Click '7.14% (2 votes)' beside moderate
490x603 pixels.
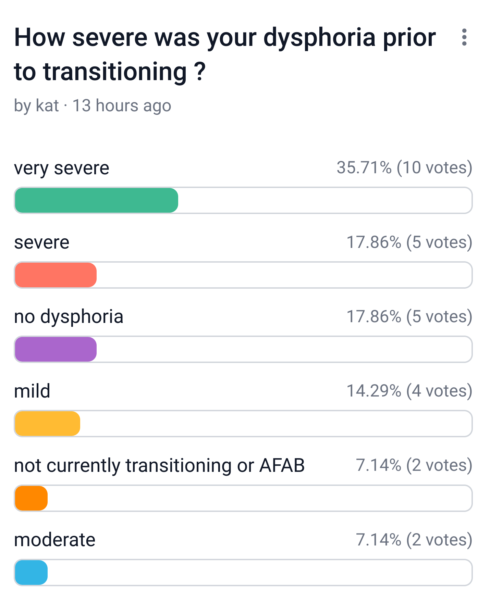414,540
